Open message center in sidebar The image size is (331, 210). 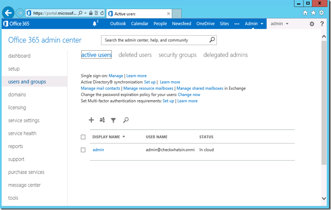click(25, 185)
